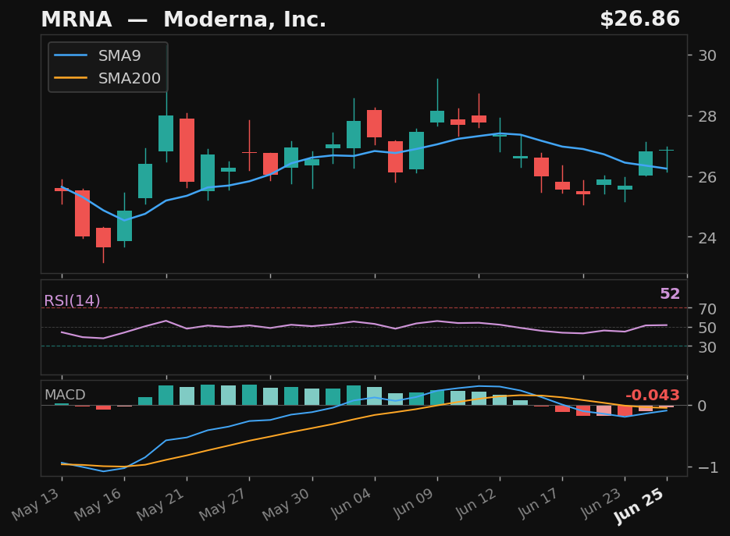
Task: Click the RSI value 52
Action: coord(670,293)
